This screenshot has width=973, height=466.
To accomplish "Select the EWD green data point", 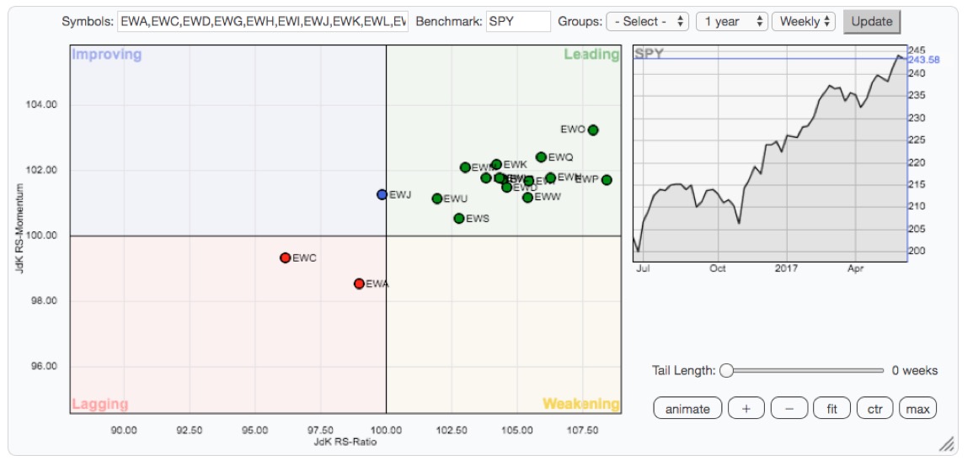I will [x=507, y=187].
